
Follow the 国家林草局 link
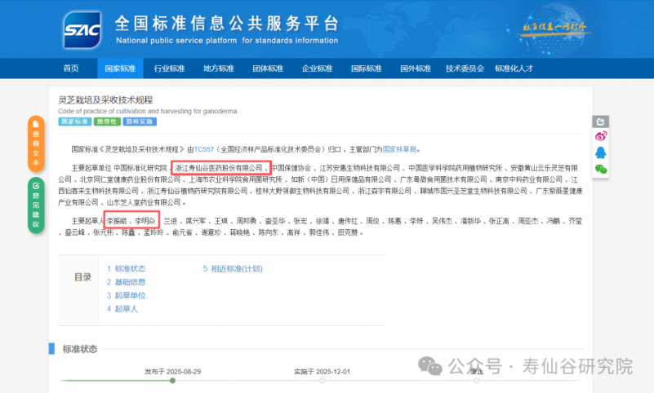(x=399, y=149)
